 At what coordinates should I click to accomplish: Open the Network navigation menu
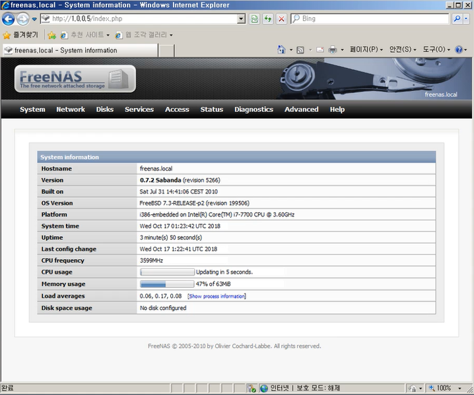[71, 109]
